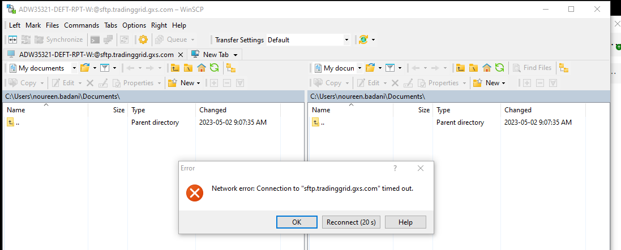
Task: Click the Compare Directories icon
Action: click(12, 40)
